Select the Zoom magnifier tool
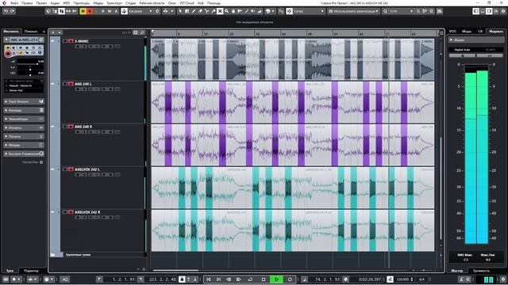Viewport: 508px width, 285px height. pyautogui.click(x=226, y=11)
